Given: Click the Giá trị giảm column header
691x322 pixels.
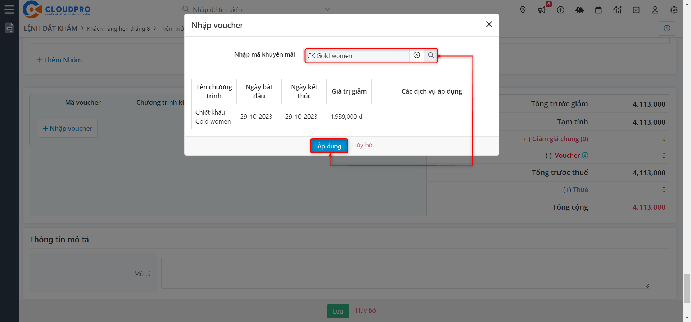Looking at the screenshot, I should (x=349, y=91).
